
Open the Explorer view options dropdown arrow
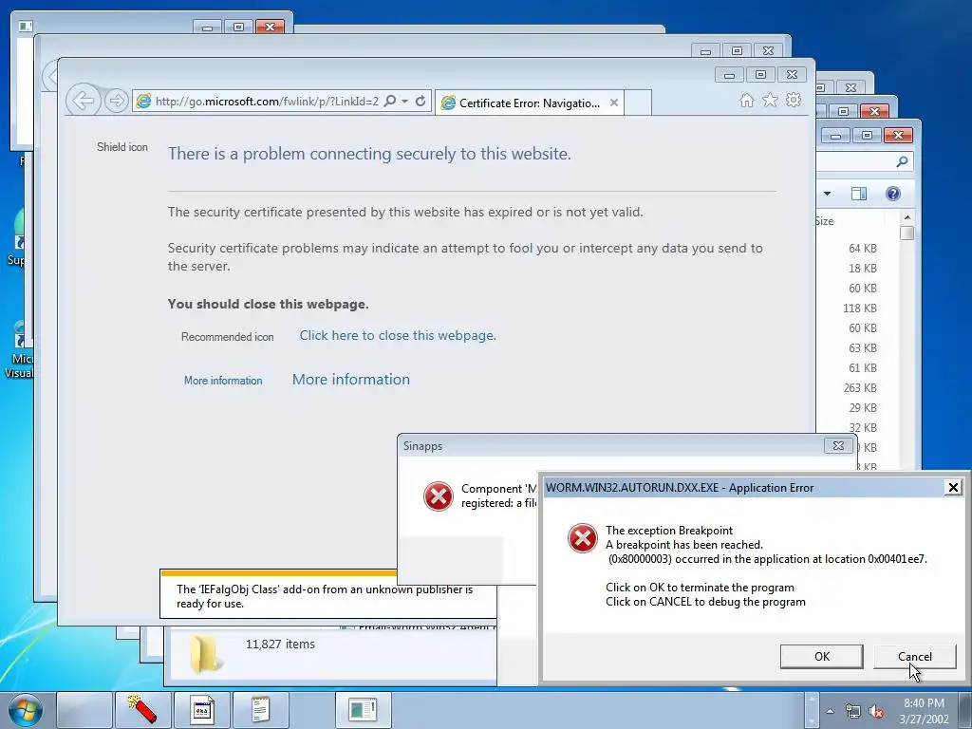pos(827,194)
